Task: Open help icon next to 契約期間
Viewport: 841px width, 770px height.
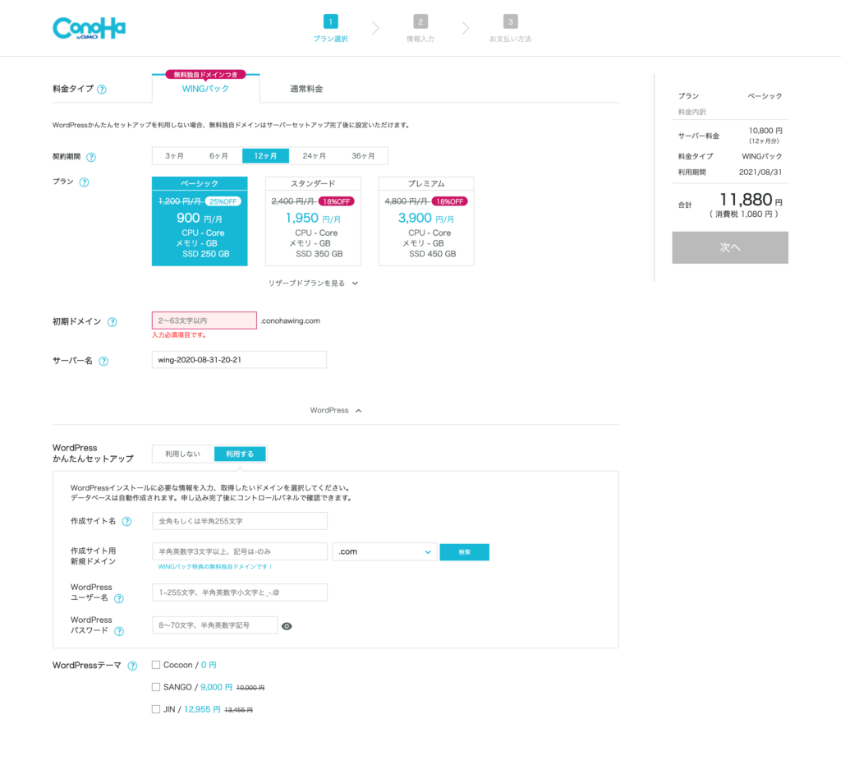Action: 91,157
